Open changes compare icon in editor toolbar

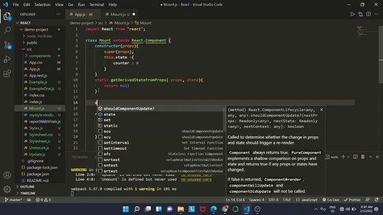click(x=360, y=14)
